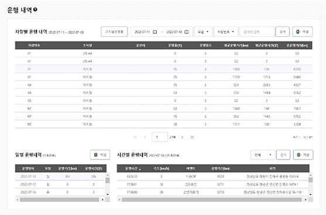Select the 17:30:01 row in hourly table
Image resolution: width=326 pixels, height=215 pixels.
pos(212,184)
